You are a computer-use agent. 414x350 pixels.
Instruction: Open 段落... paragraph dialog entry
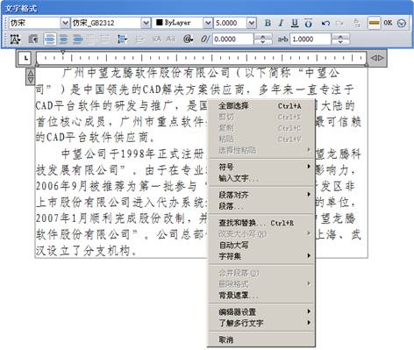pos(261,206)
